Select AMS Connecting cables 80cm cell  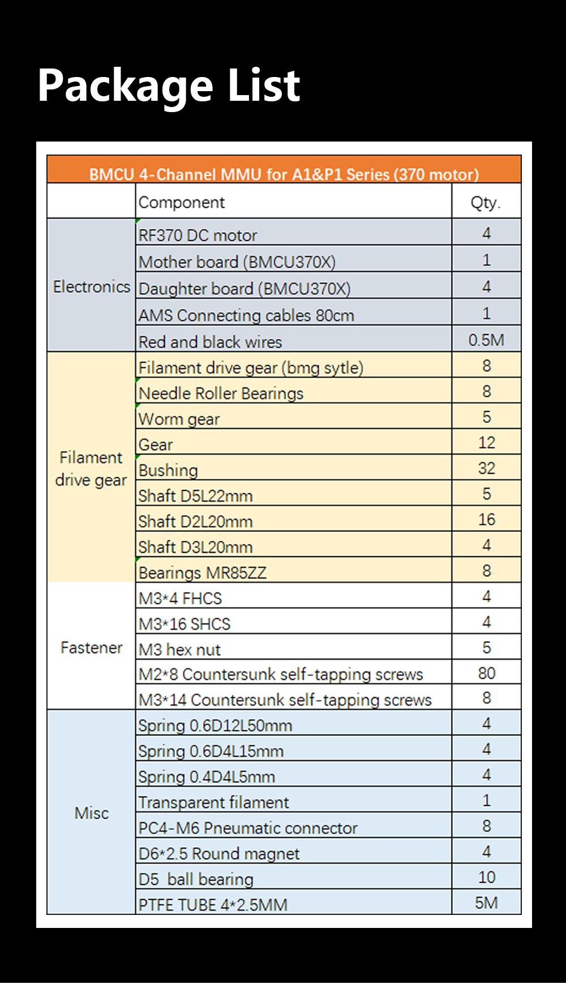[294, 312]
